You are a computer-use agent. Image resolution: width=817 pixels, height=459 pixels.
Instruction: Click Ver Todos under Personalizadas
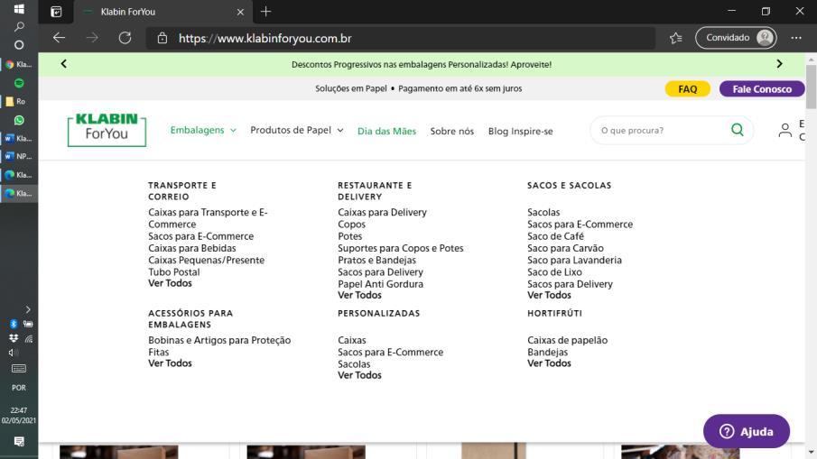point(359,375)
